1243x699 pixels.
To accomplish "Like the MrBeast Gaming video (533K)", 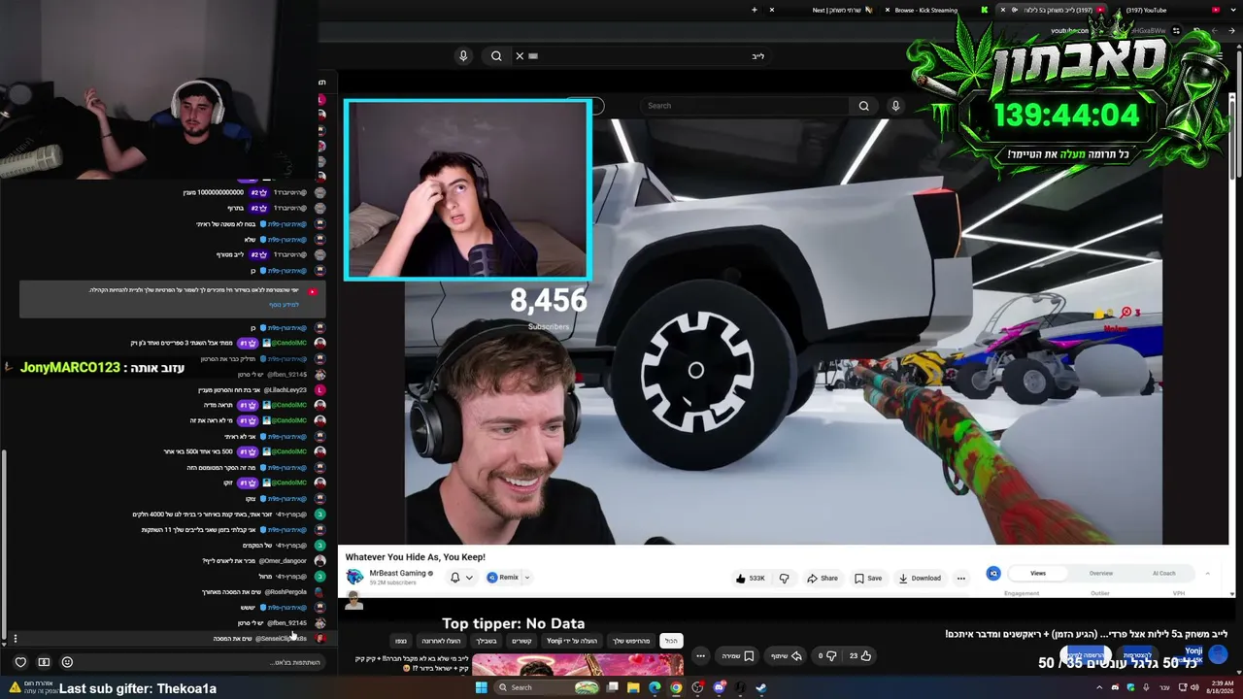I will click(x=750, y=578).
